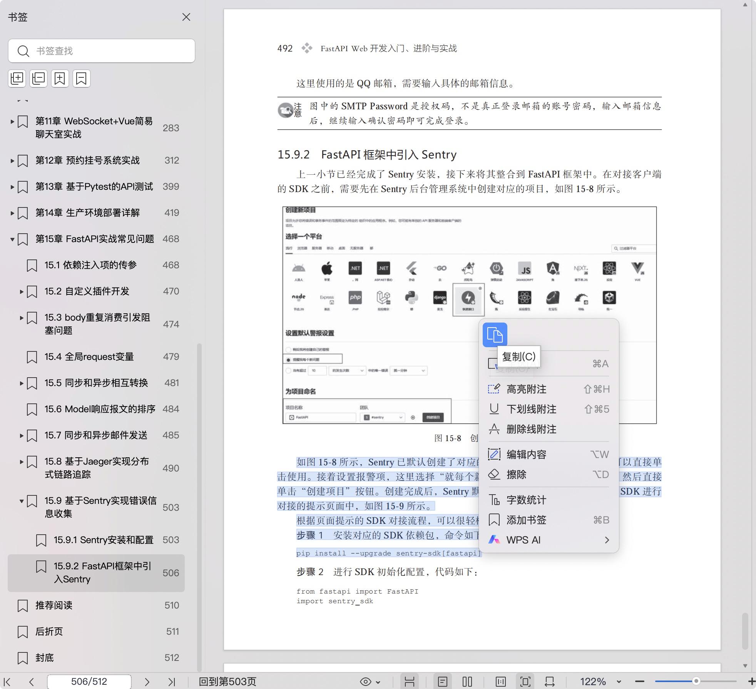Expand Chapter 12 bookmark entry
Screen dimensions: 756x689
click(12, 161)
